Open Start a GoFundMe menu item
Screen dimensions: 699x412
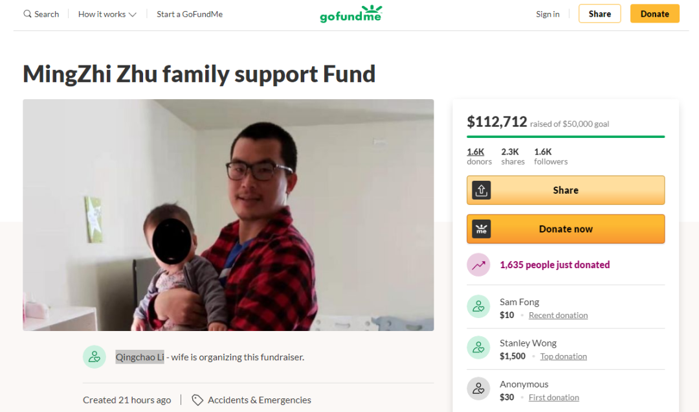coord(190,14)
